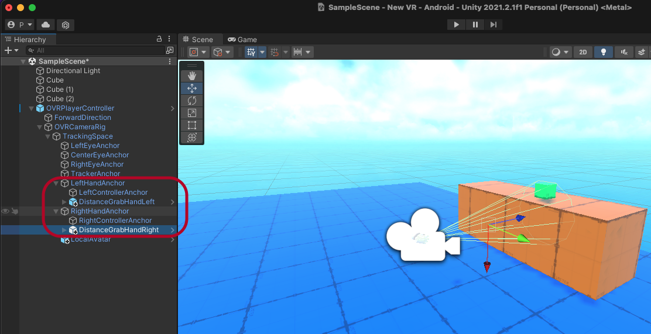Open LocalAvatar prefab with right chevron
The width and height of the screenshot is (651, 334).
coord(172,239)
